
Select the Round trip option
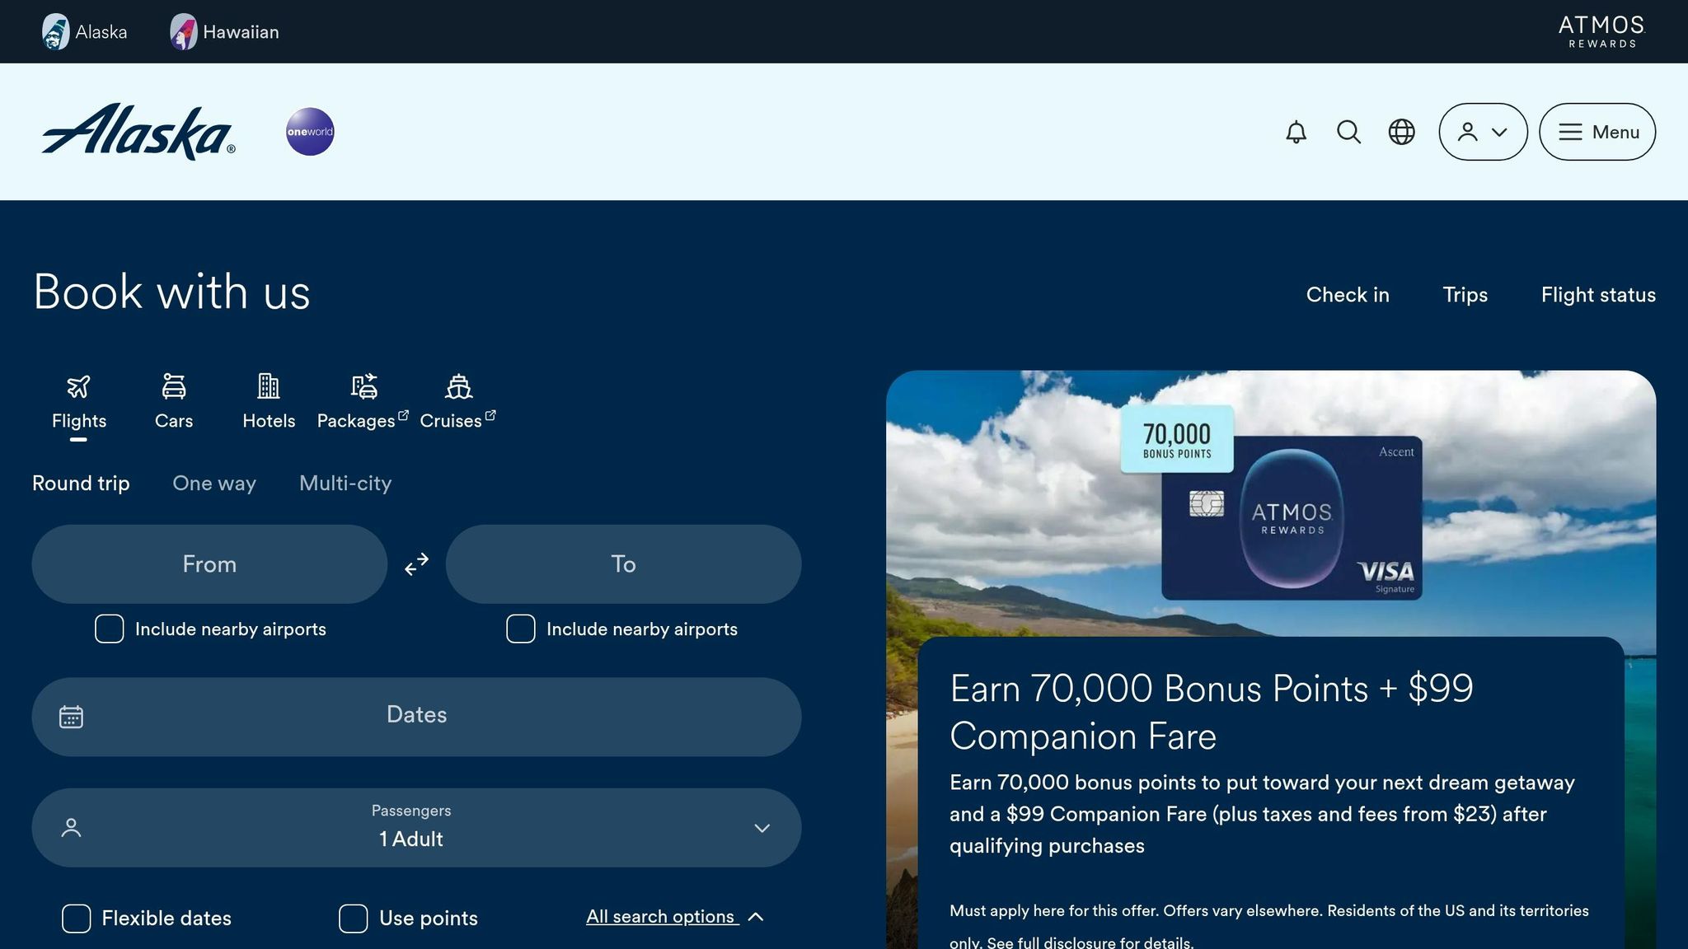[81, 484]
